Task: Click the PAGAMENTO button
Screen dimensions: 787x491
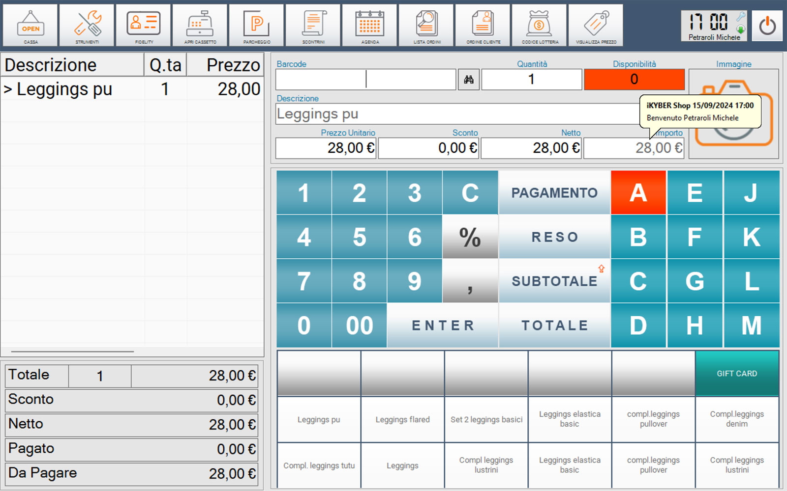Action: (554, 192)
